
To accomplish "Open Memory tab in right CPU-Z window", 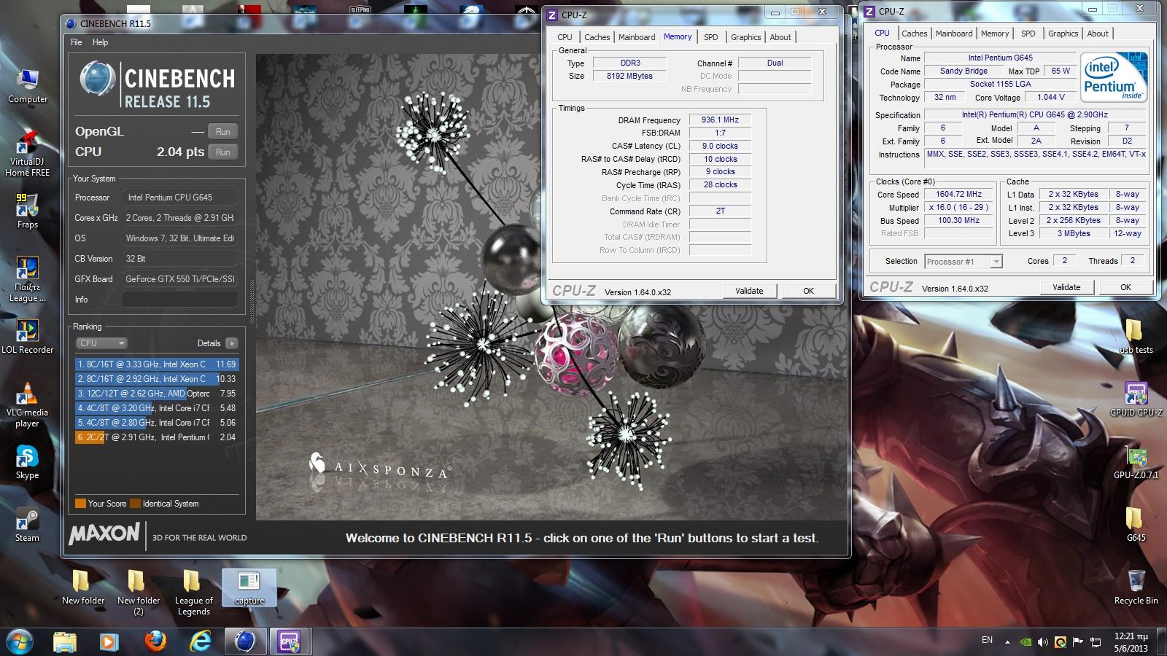I will (x=995, y=34).
